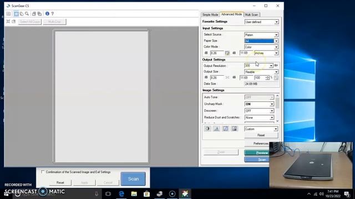Open the inches unit dropdown

pos(266,53)
